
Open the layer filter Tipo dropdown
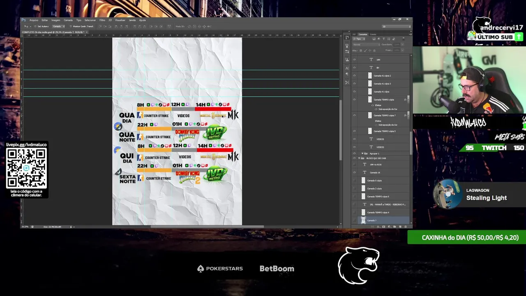tap(359, 39)
